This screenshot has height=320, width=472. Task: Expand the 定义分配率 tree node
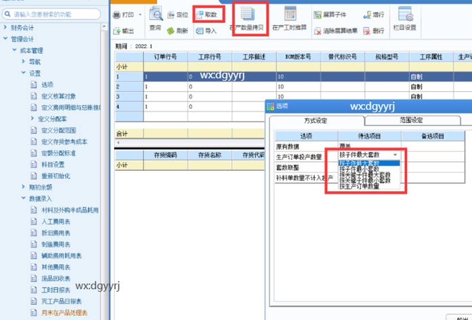tap(32, 119)
